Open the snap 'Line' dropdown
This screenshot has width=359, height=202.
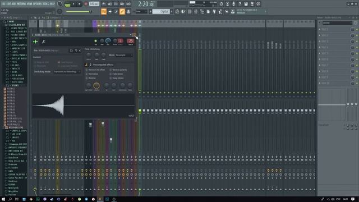pos(141,11)
